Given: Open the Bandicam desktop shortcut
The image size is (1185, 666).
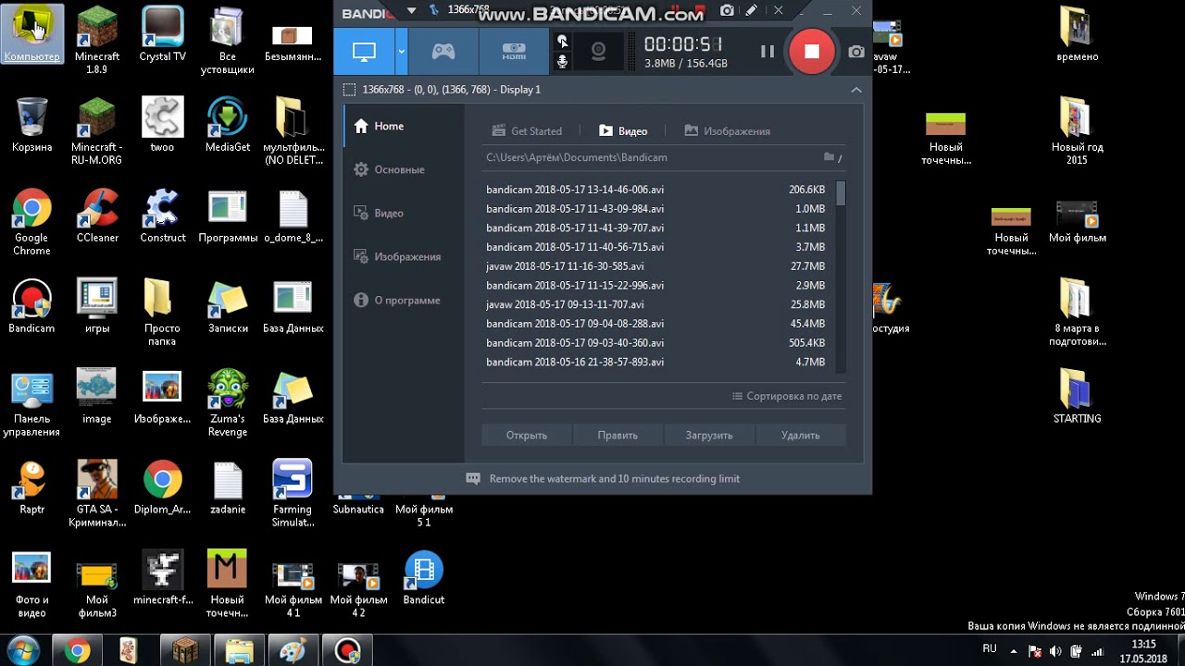Looking at the screenshot, I should click(x=31, y=306).
